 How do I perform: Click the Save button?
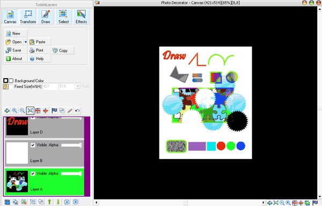(16, 50)
